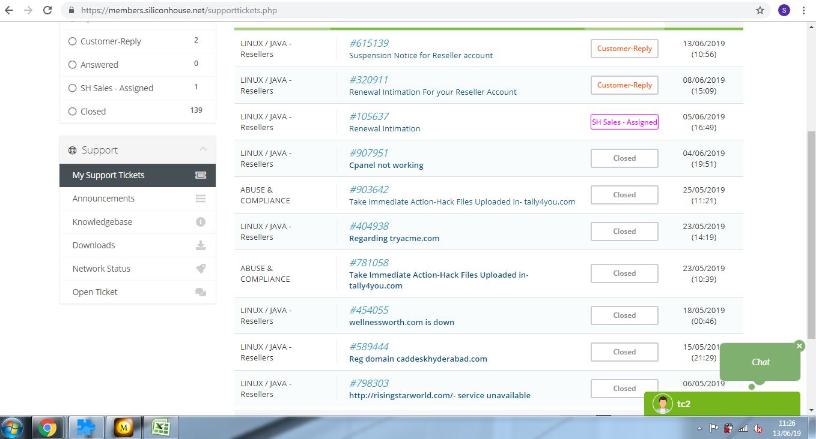Image resolution: width=816 pixels, height=439 pixels.
Task: Open the Chrome three-dot menu
Action: [x=803, y=10]
